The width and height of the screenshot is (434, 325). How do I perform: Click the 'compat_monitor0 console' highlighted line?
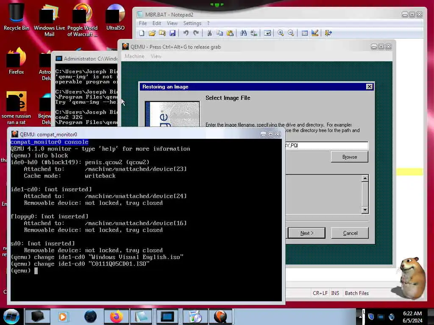50,142
